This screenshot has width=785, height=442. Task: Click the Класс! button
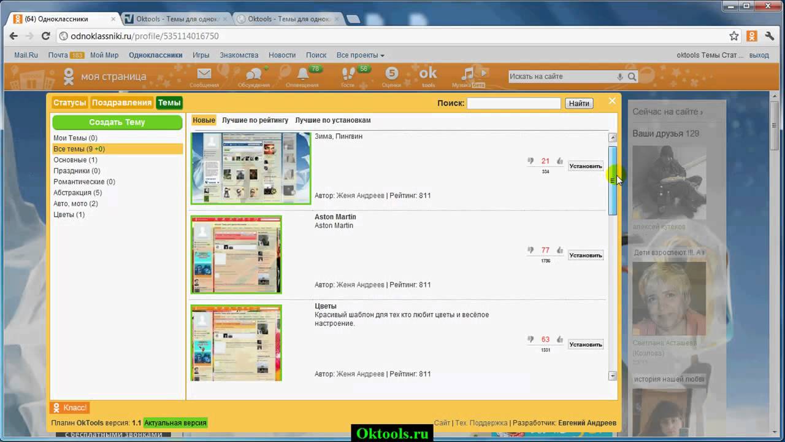point(70,408)
